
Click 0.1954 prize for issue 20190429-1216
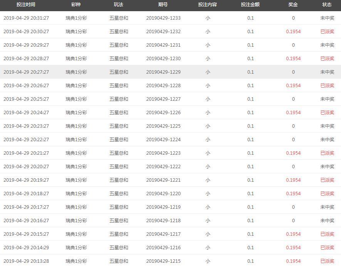293,248
